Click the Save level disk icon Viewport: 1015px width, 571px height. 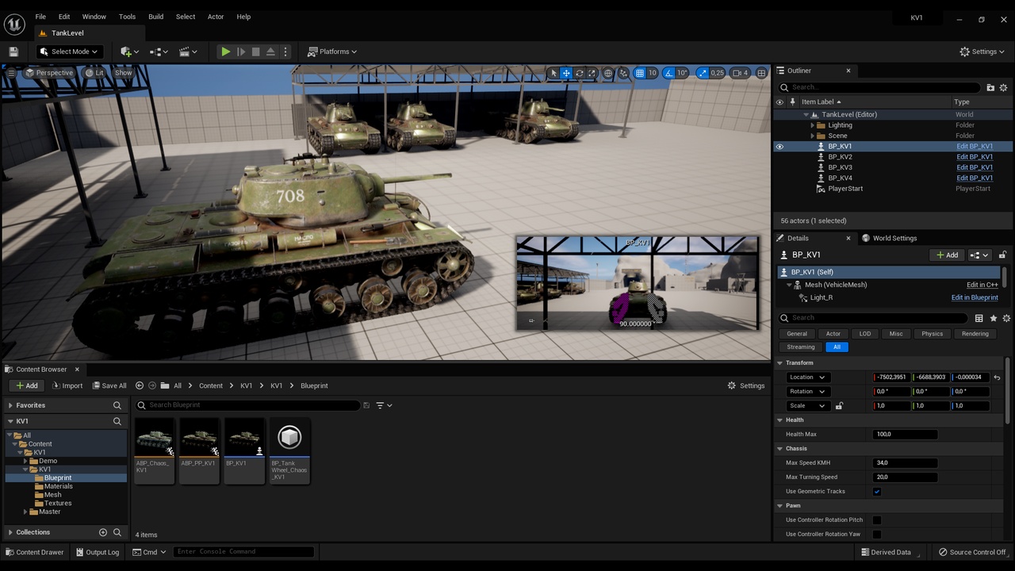(13, 52)
